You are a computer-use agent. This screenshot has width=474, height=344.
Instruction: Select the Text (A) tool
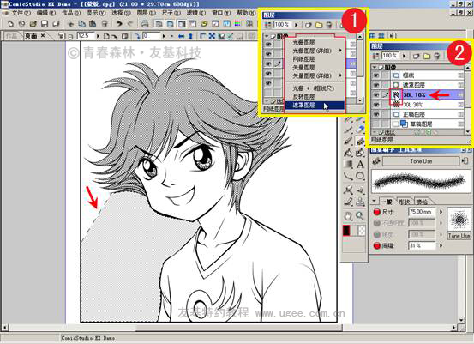coord(360,165)
